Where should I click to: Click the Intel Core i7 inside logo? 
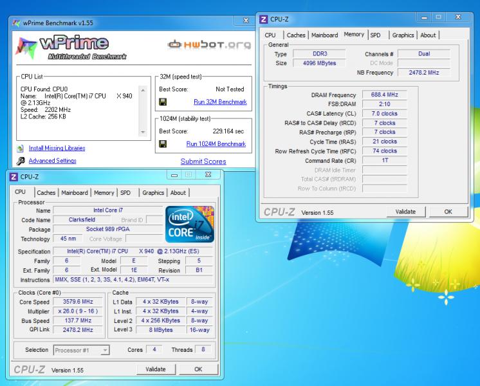coord(190,225)
